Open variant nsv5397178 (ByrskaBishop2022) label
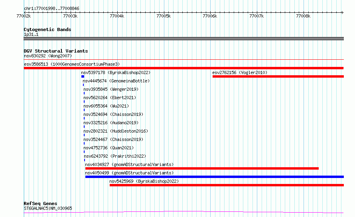The width and height of the screenshot is (355, 217). coord(116,72)
